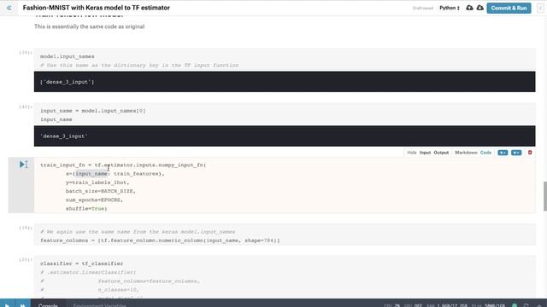
Task: Click the classifier = tf_classifier line
Action: (x=82, y=264)
